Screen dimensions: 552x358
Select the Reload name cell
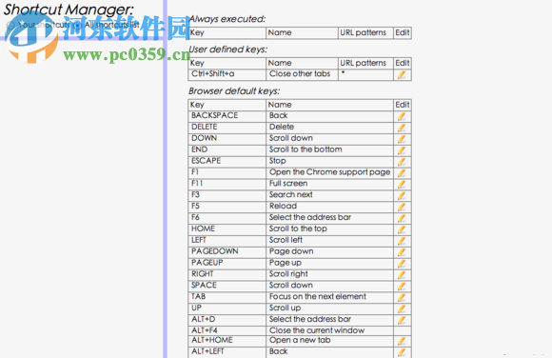(x=329, y=207)
